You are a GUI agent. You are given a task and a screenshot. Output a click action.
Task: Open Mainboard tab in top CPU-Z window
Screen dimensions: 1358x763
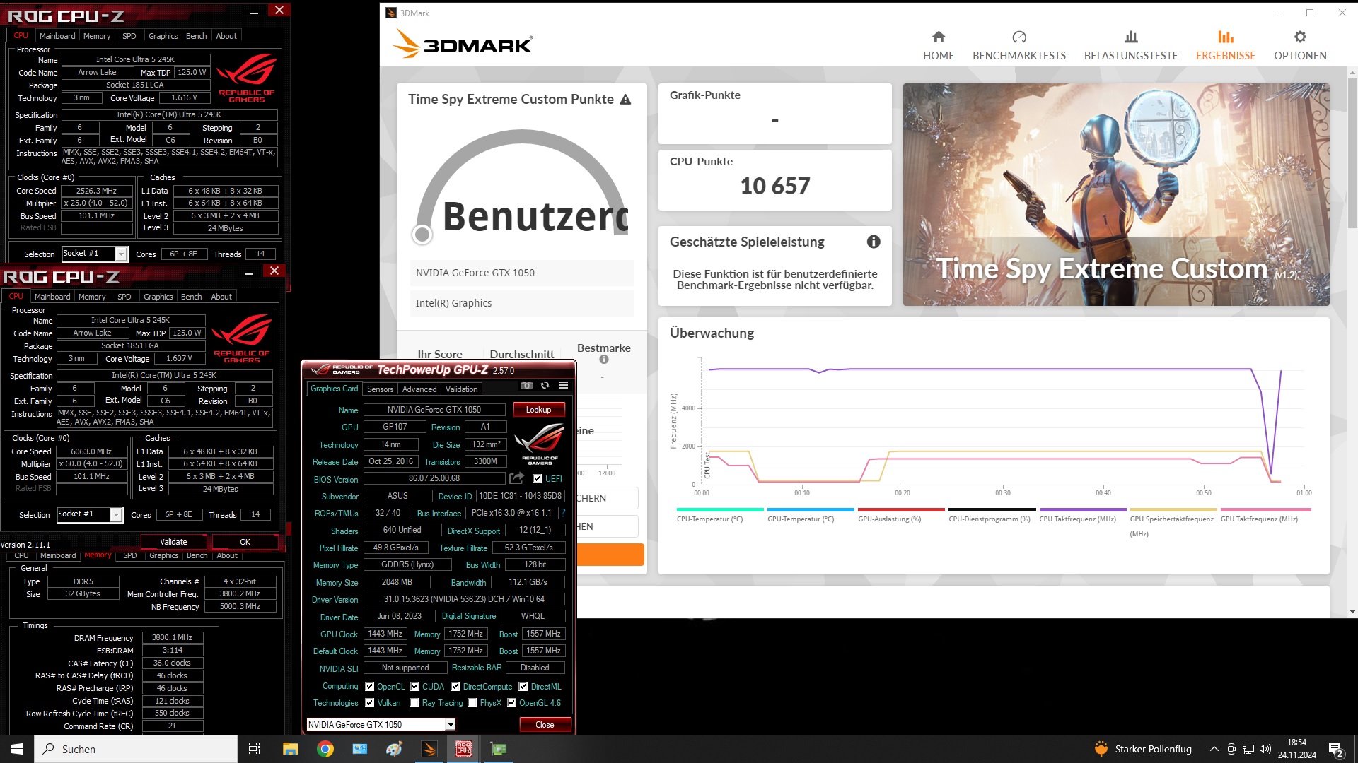coord(57,36)
